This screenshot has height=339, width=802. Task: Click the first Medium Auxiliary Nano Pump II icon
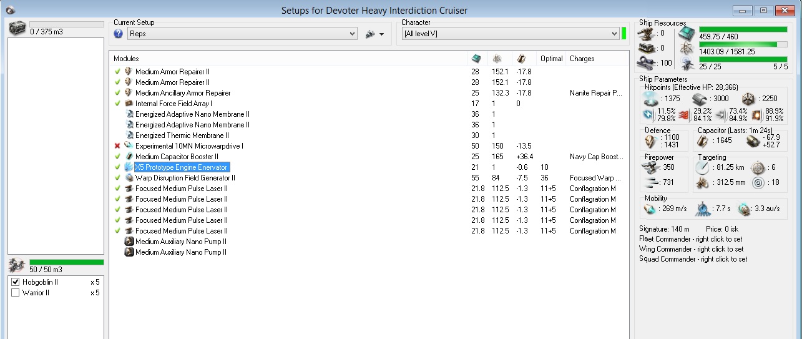pos(129,242)
